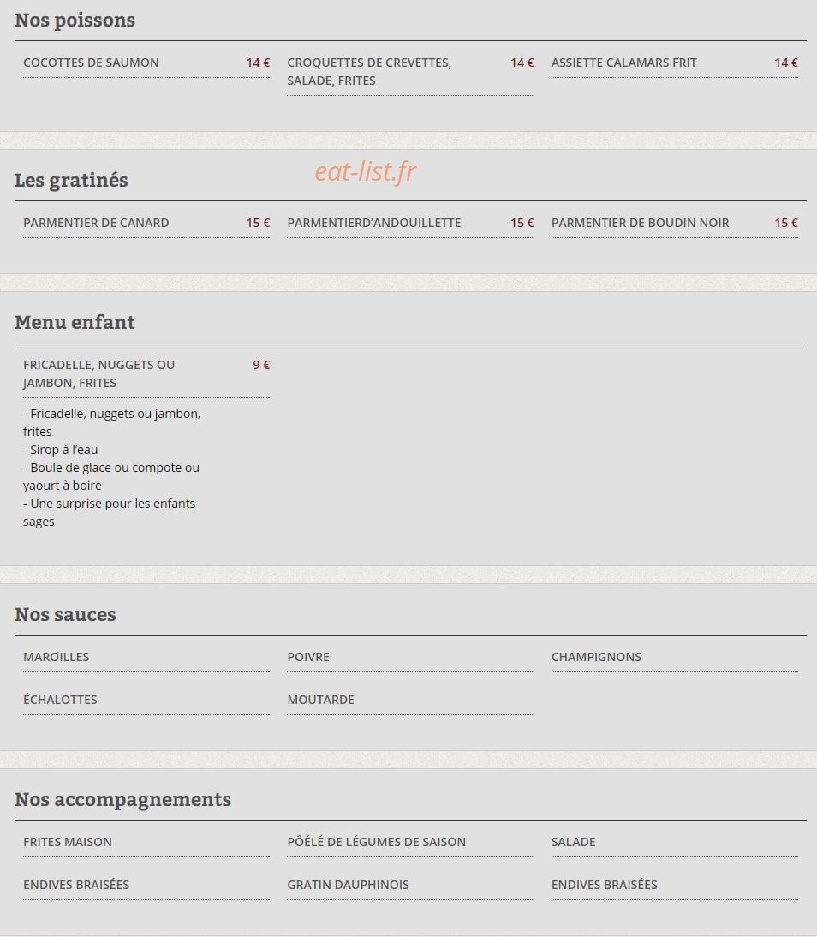
Task: Click the Fricadelle, Nuggets ou Jambon title
Action: (98, 374)
